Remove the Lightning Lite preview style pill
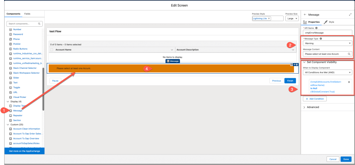 click(x=269, y=18)
